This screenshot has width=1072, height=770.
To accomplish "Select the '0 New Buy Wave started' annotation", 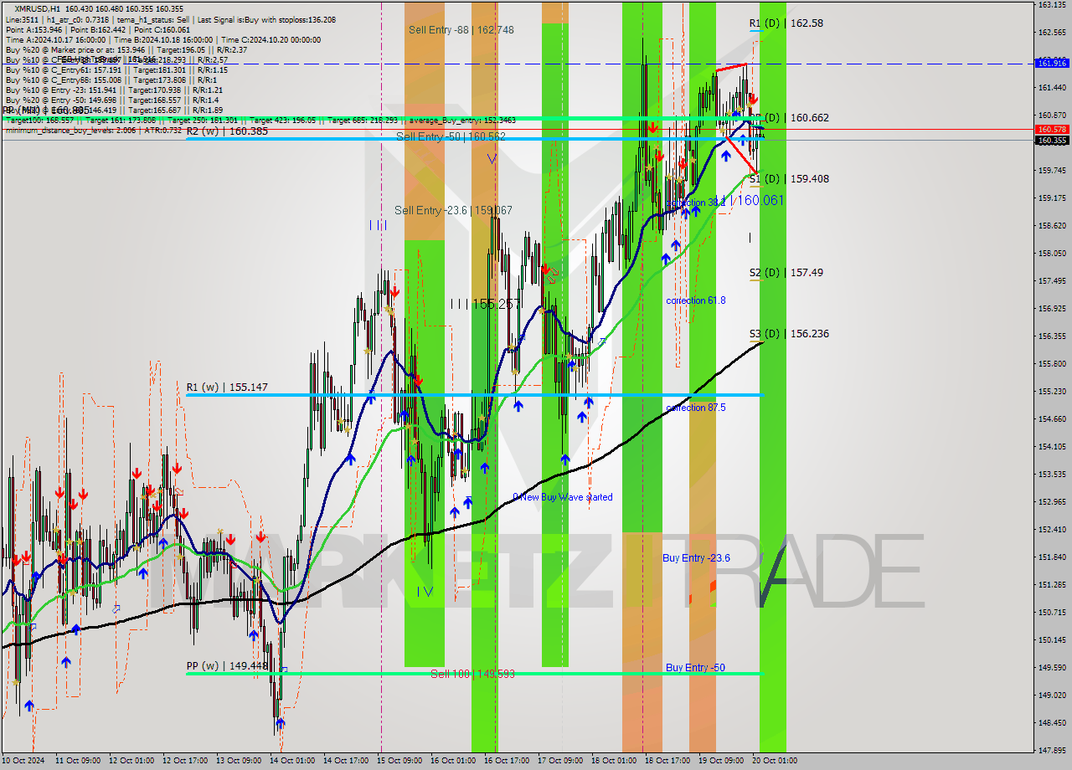I will (x=562, y=497).
